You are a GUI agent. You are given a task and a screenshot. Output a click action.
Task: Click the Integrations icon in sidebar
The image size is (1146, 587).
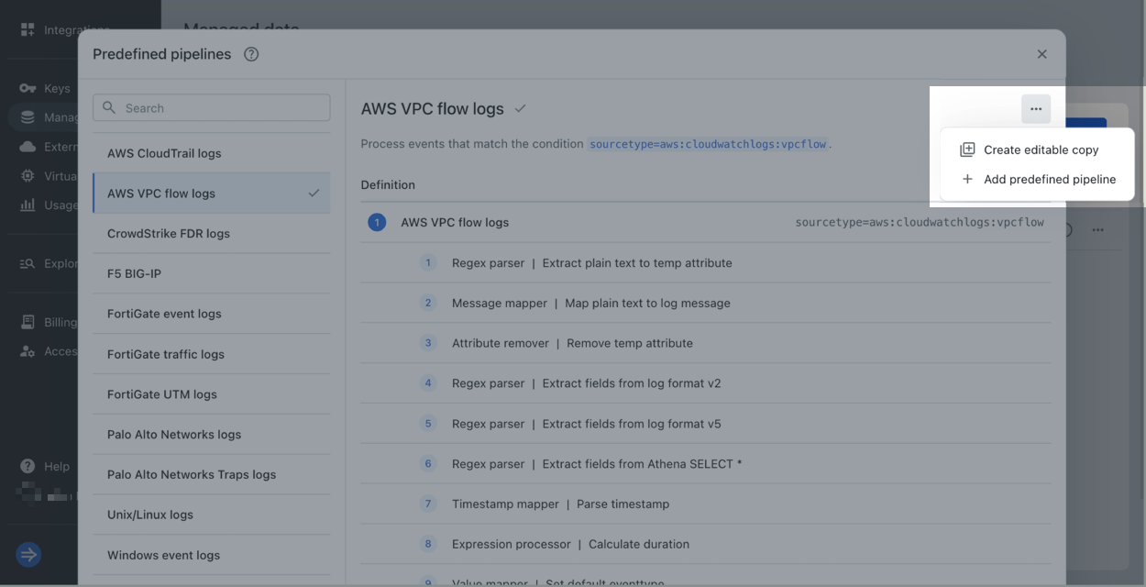[28, 30]
